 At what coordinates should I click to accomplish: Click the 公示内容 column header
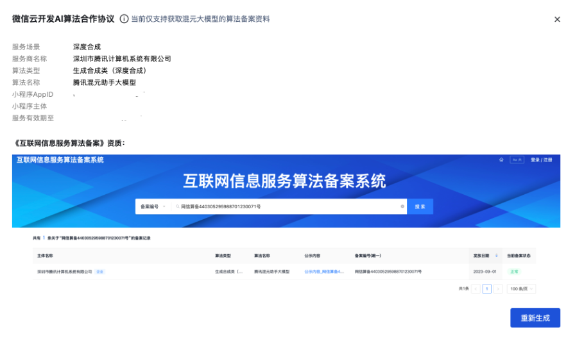[x=312, y=256]
